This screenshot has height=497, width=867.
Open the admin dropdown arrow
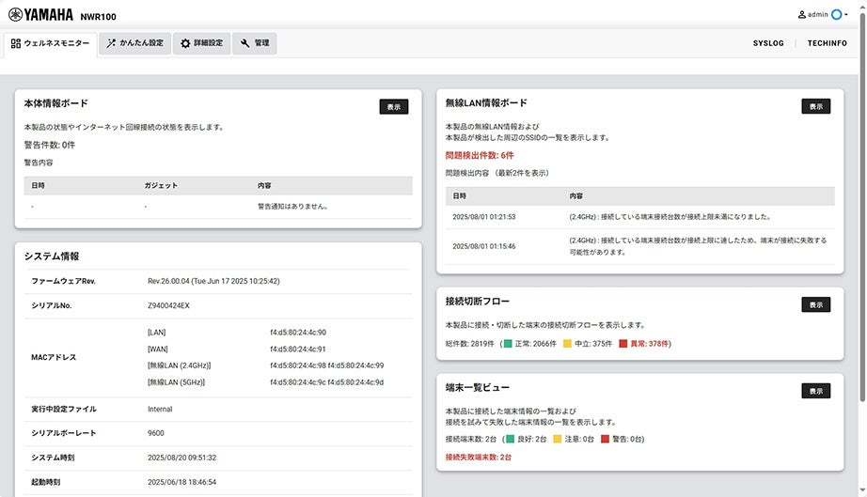[846, 15]
